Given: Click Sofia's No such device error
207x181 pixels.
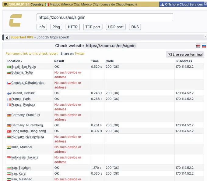Looking at the screenshot, I should coord(68,75).
